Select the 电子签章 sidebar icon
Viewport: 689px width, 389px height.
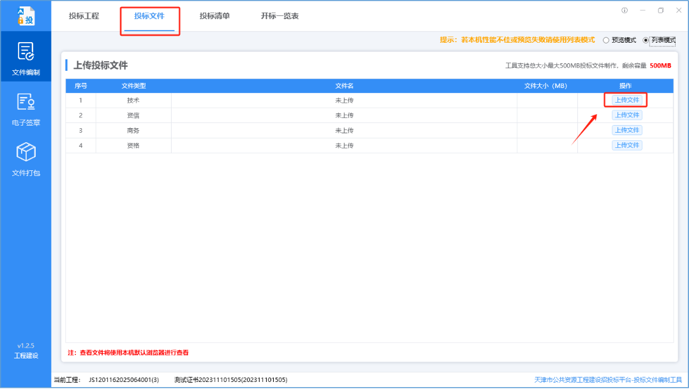point(26,108)
